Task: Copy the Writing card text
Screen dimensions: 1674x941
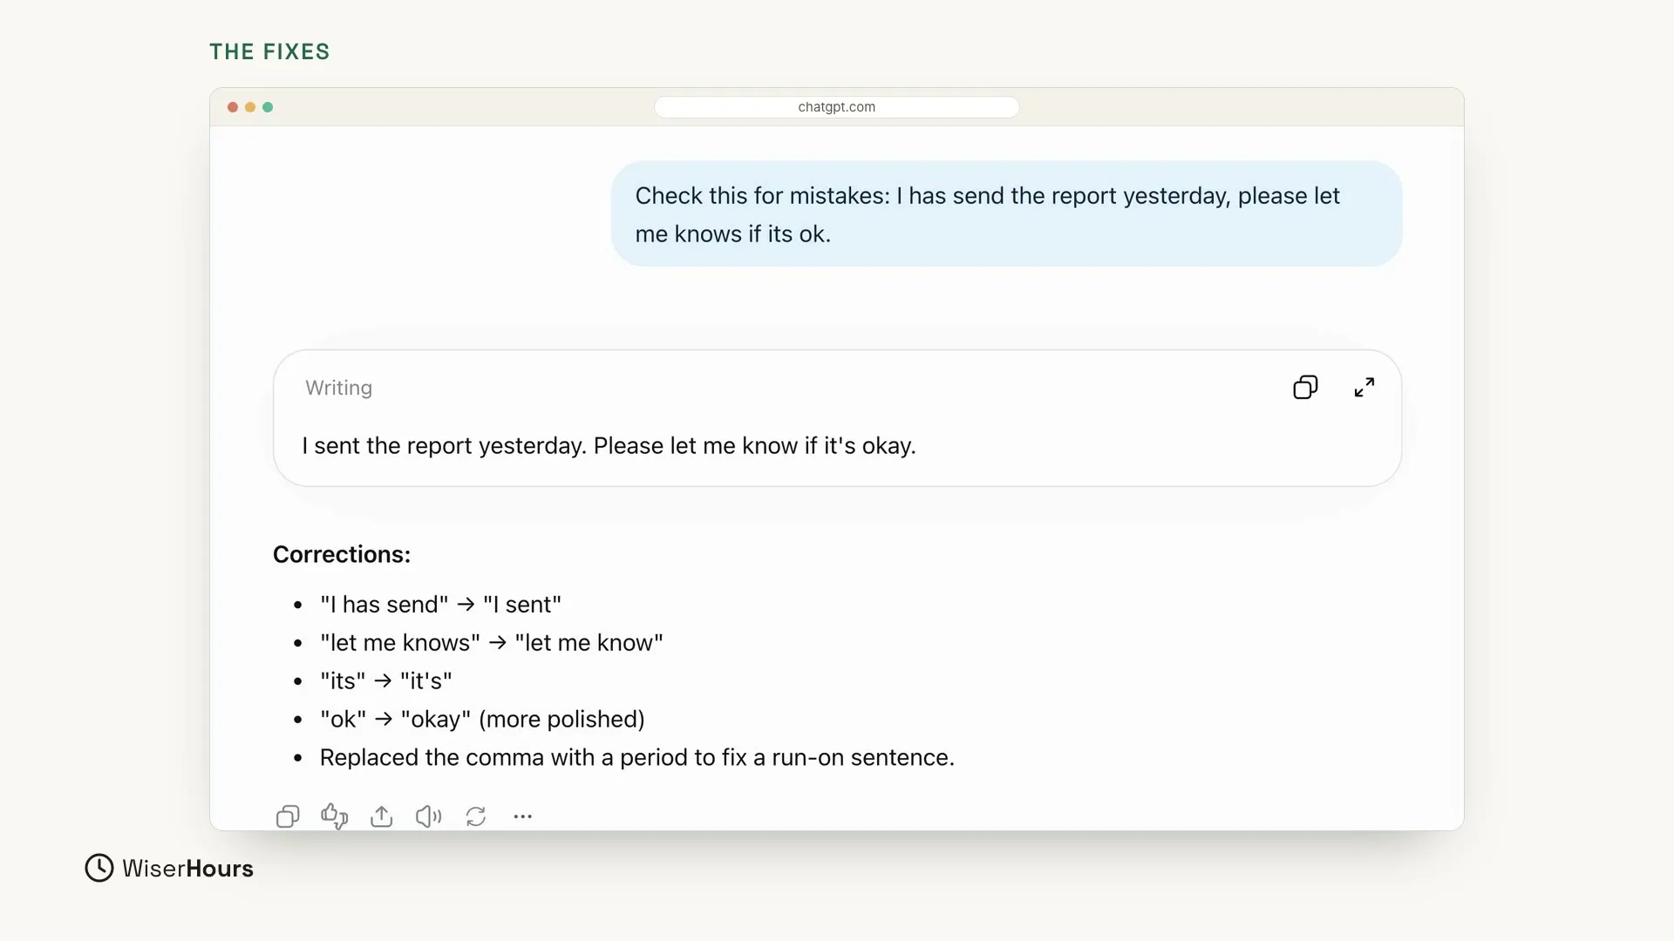Action: (x=1305, y=388)
